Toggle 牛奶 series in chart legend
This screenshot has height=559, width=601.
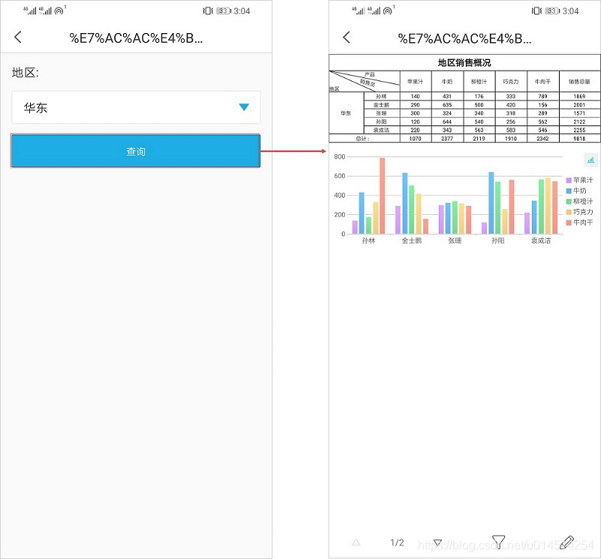point(576,191)
